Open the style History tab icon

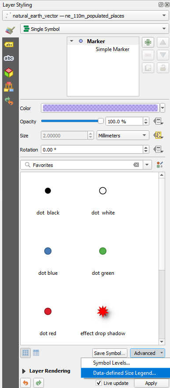pos(9,101)
